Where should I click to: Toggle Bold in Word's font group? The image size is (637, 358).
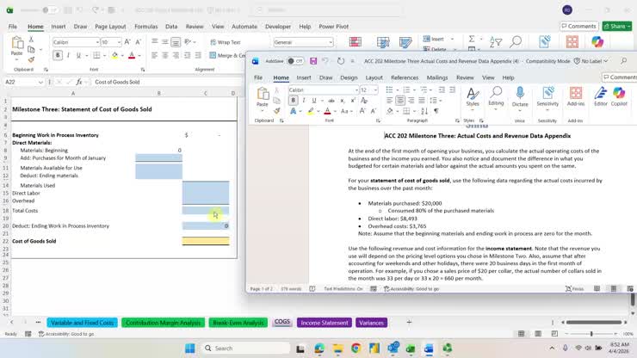pos(293,101)
